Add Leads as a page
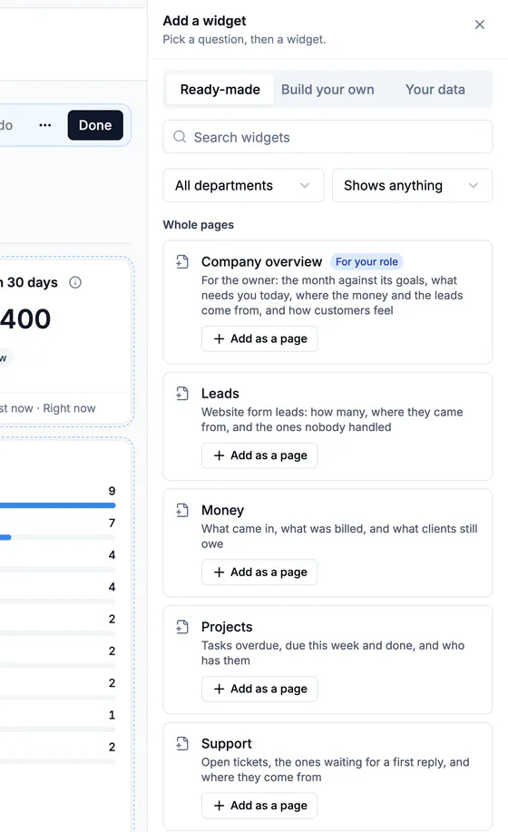508x832 pixels. coord(259,455)
